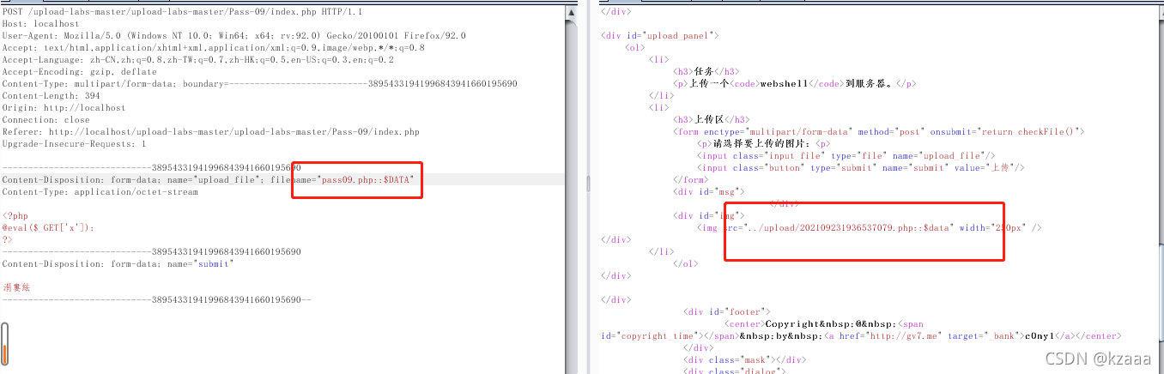Click the Accept-Language zh-CN header line

198,60
